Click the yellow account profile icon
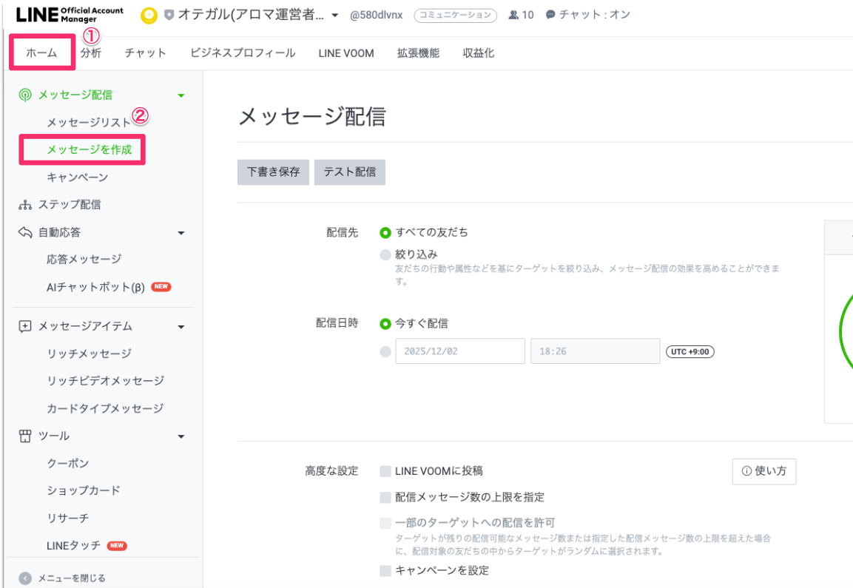 coord(149,15)
